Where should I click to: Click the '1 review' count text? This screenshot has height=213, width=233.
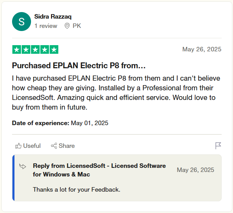click(46, 26)
